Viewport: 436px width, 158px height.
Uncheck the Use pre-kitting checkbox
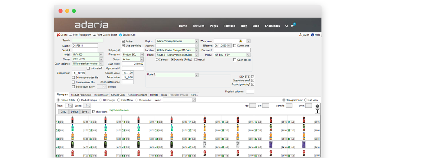tap(124, 46)
